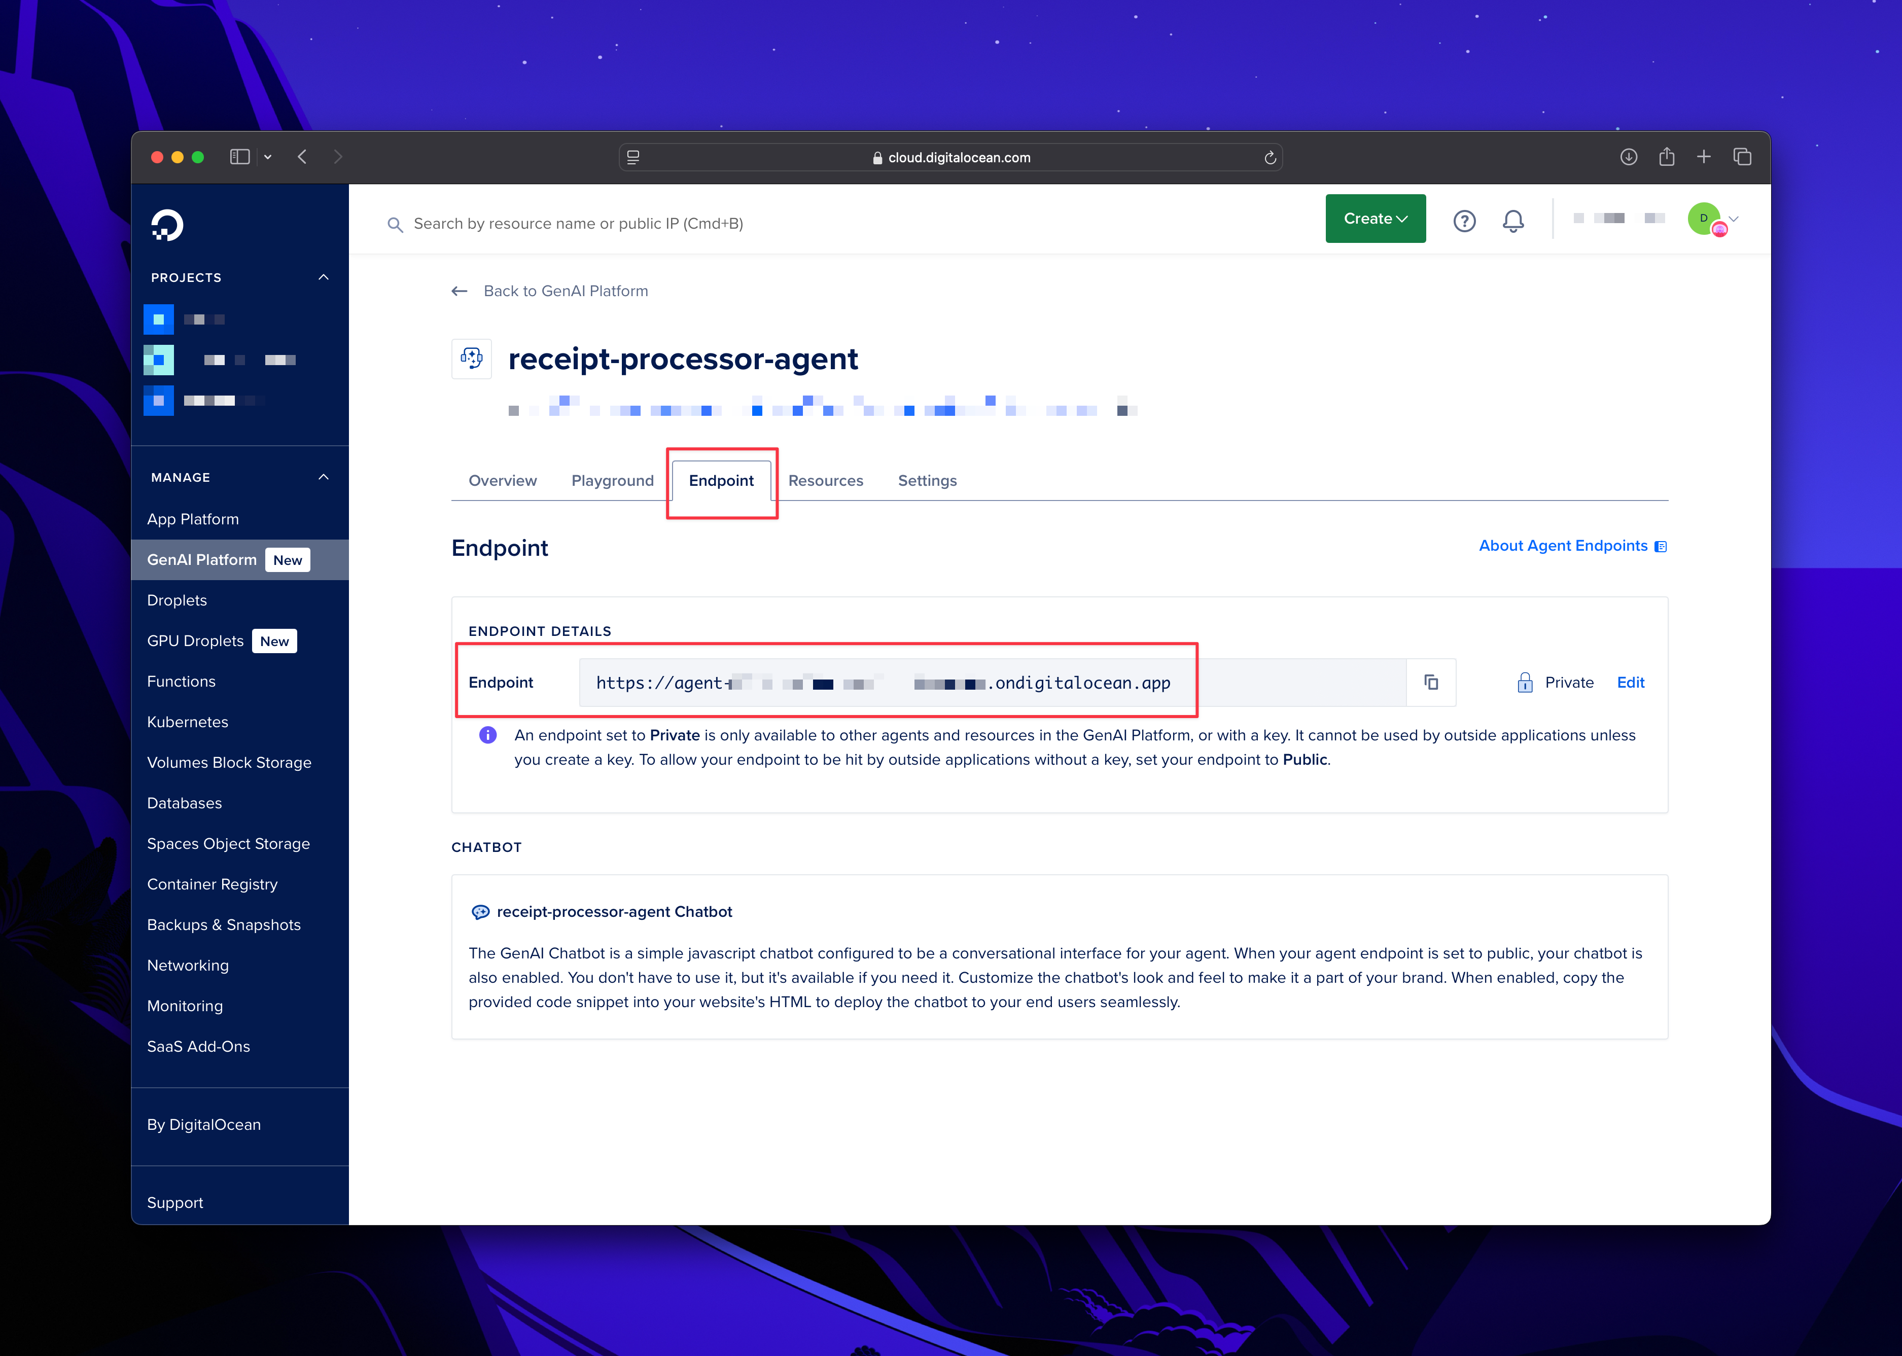The width and height of the screenshot is (1902, 1356).
Task: Click the search magnifier icon
Action: pyautogui.click(x=395, y=225)
